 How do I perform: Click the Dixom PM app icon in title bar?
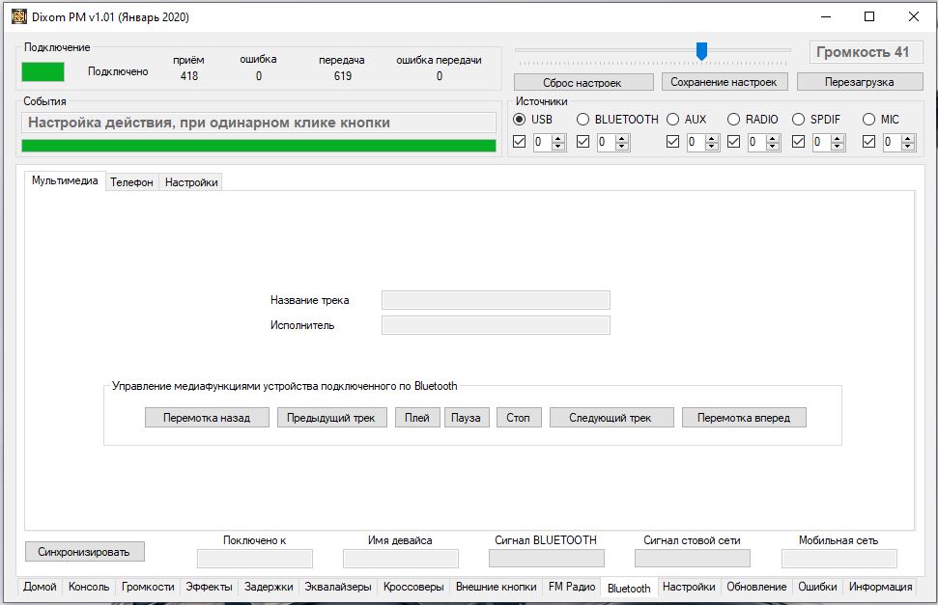coord(17,16)
